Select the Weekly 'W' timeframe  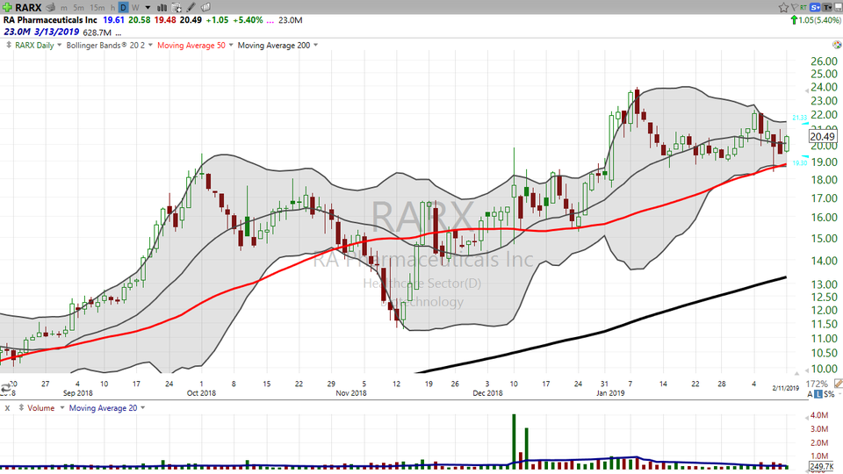pyautogui.click(x=135, y=8)
